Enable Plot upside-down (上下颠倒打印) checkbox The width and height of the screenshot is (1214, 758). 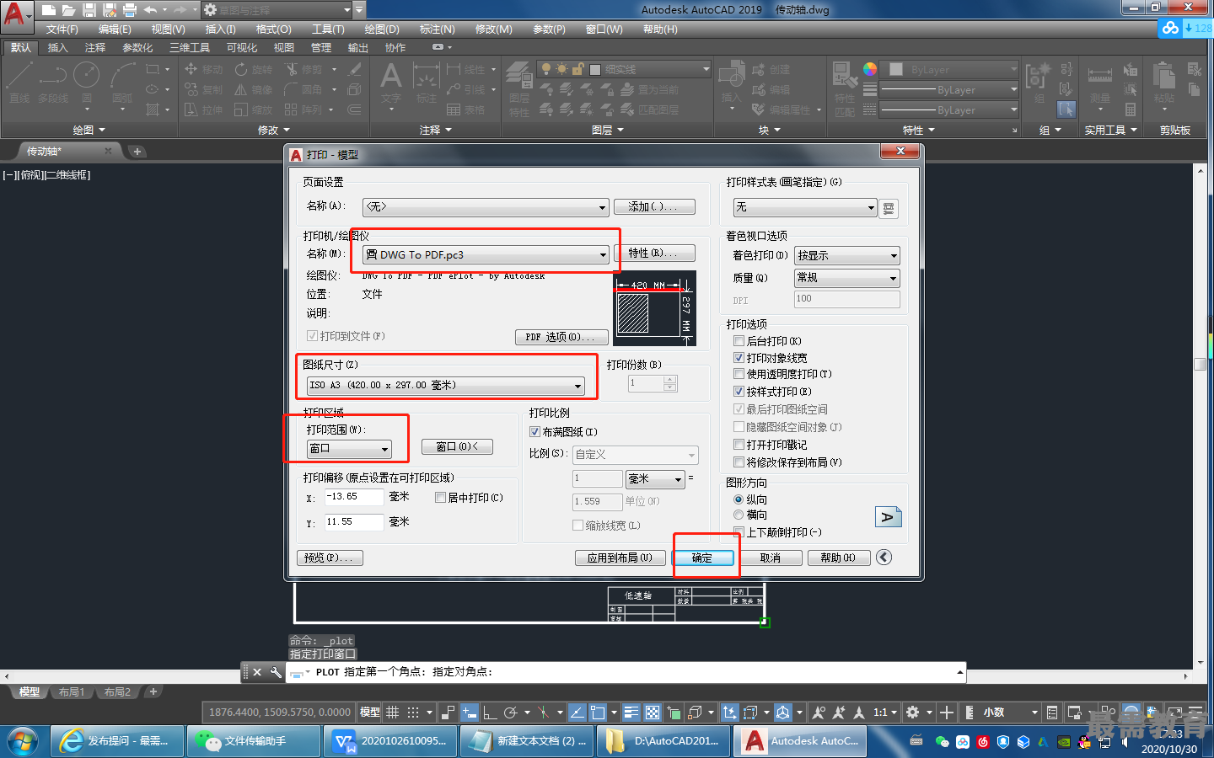739,532
